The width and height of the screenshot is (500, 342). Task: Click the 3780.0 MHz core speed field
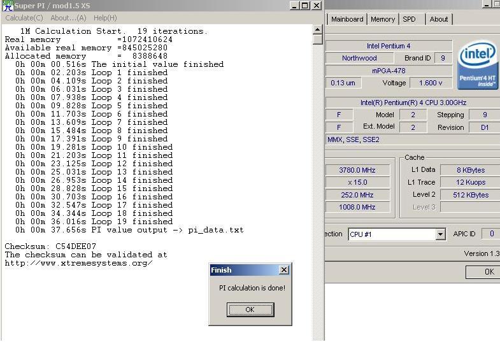(x=357, y=170)
